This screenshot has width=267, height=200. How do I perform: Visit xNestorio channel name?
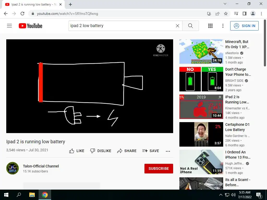coord(232,53)
